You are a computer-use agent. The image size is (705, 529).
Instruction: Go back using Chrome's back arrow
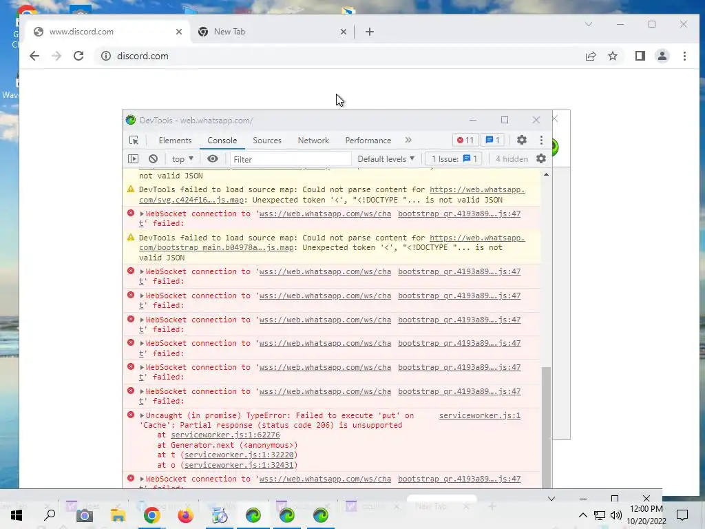tap(34, 56)
